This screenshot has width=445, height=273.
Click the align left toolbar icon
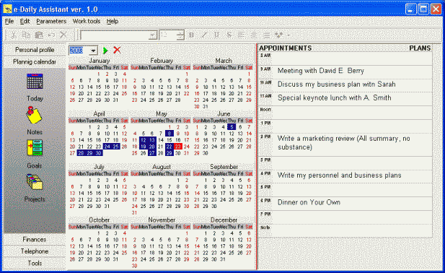click(242, 35)
